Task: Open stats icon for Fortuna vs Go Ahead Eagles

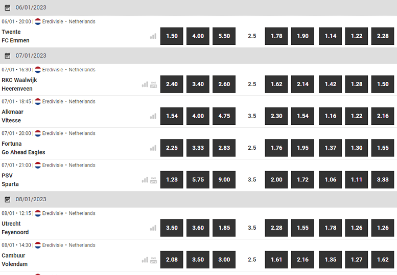Action: [153, 148]
